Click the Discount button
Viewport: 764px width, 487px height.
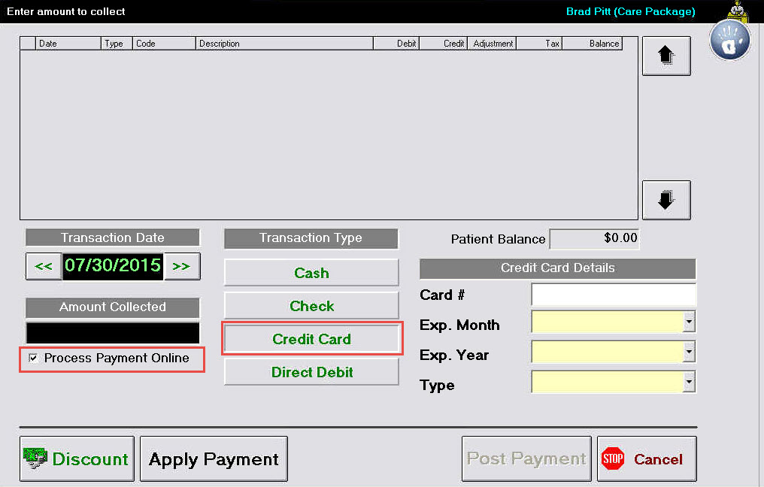(x=77, y=458)
